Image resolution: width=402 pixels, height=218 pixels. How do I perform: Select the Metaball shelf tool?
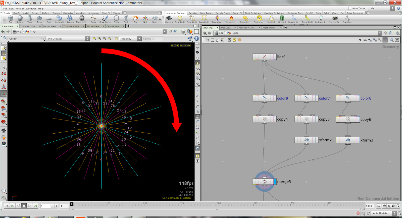tap(59, 19)
